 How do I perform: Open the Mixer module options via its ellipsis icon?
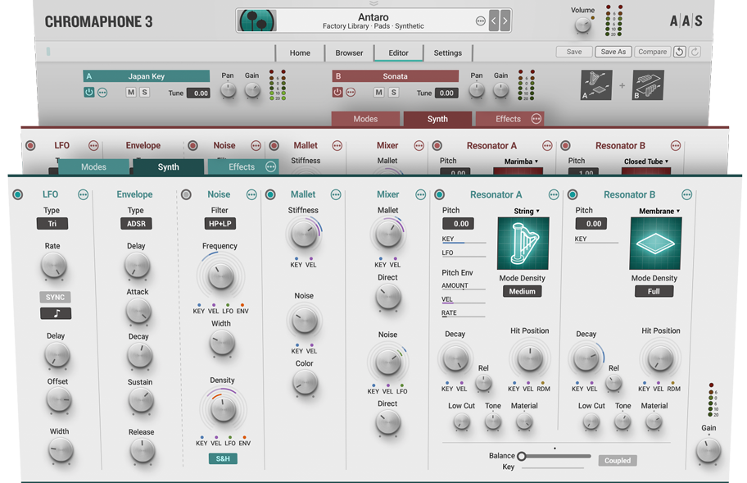coord(420,194)
